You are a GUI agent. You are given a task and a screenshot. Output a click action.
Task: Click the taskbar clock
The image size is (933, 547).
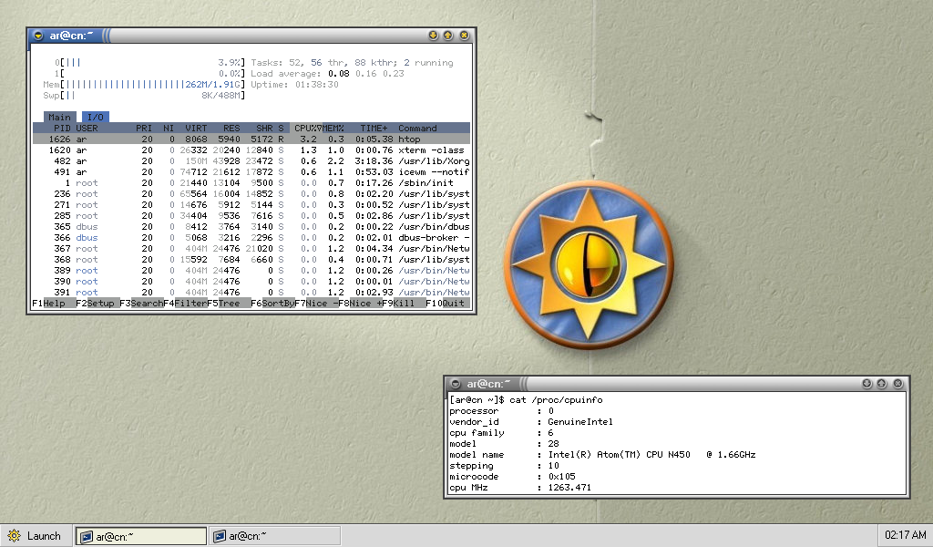(x=905, y=535)
